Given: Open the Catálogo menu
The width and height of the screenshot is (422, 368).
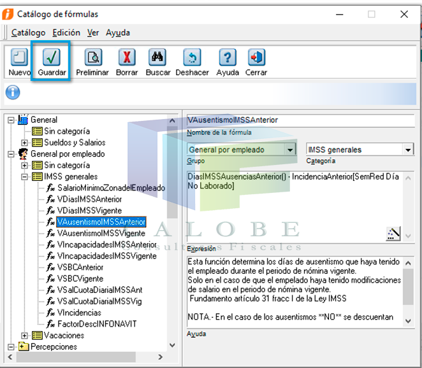Looking at the screenshot, I should (x=28, y=32).
